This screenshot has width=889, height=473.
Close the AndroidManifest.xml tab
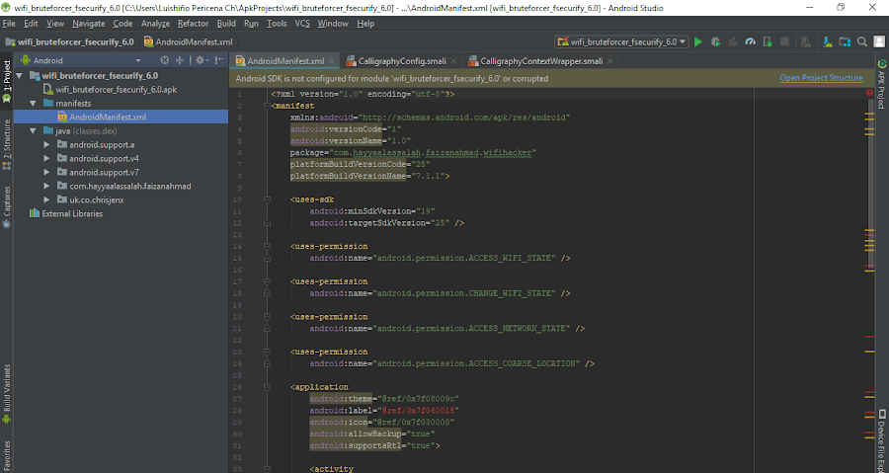(x=332, y=61)
